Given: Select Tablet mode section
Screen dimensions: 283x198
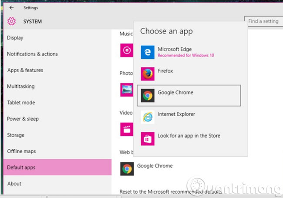Looking at the screenshot, I should tap(57, 103).
